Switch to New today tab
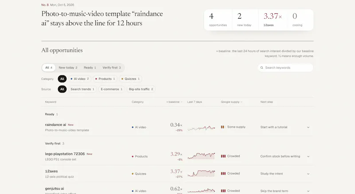The image size is (355, 194). coord(68,68)
